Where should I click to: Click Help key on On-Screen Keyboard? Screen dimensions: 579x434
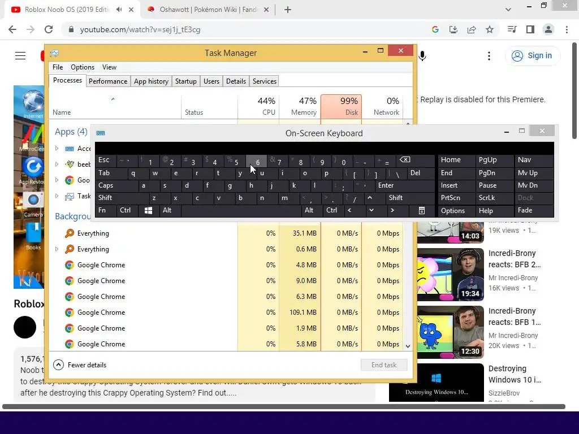click(x=494, y=210)
